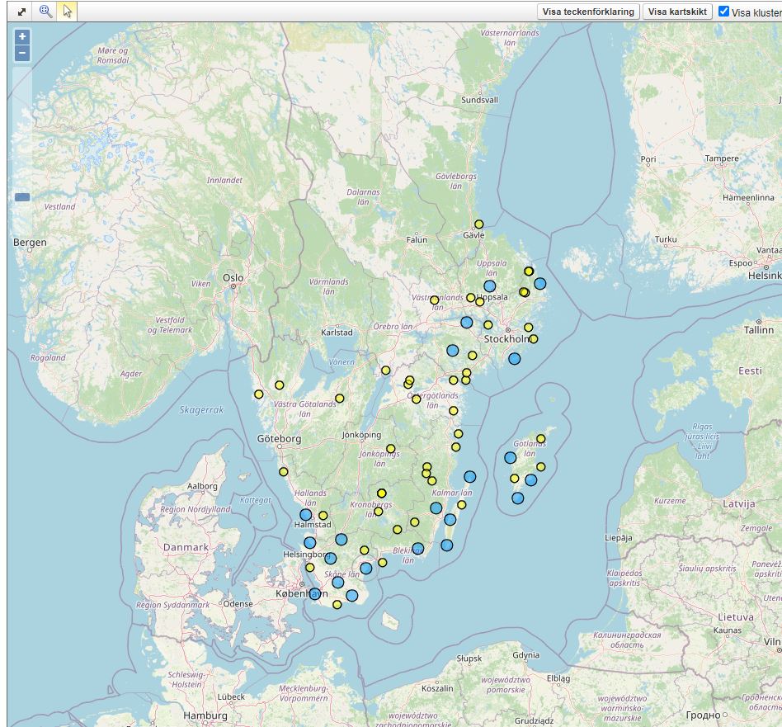The width and height of the screenshot is (782, 727).
Task: Click the blue cluster southeast of Stockholm
Action: [515, 358]
